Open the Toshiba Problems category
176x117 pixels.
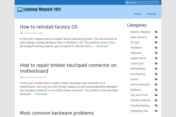pyautogui.click(x=141, y=100)
